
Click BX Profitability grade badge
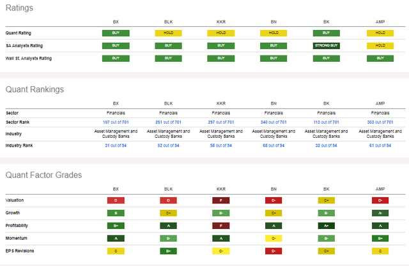[x=116, y=226]
